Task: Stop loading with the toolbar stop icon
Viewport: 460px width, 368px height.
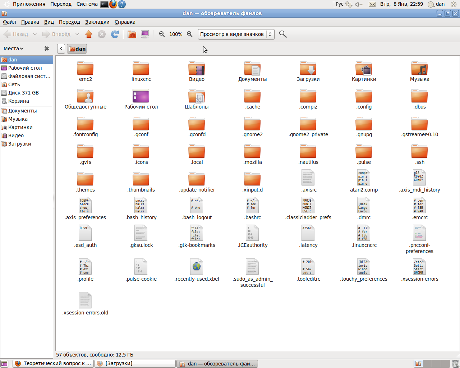Action: tap(102, 34)
